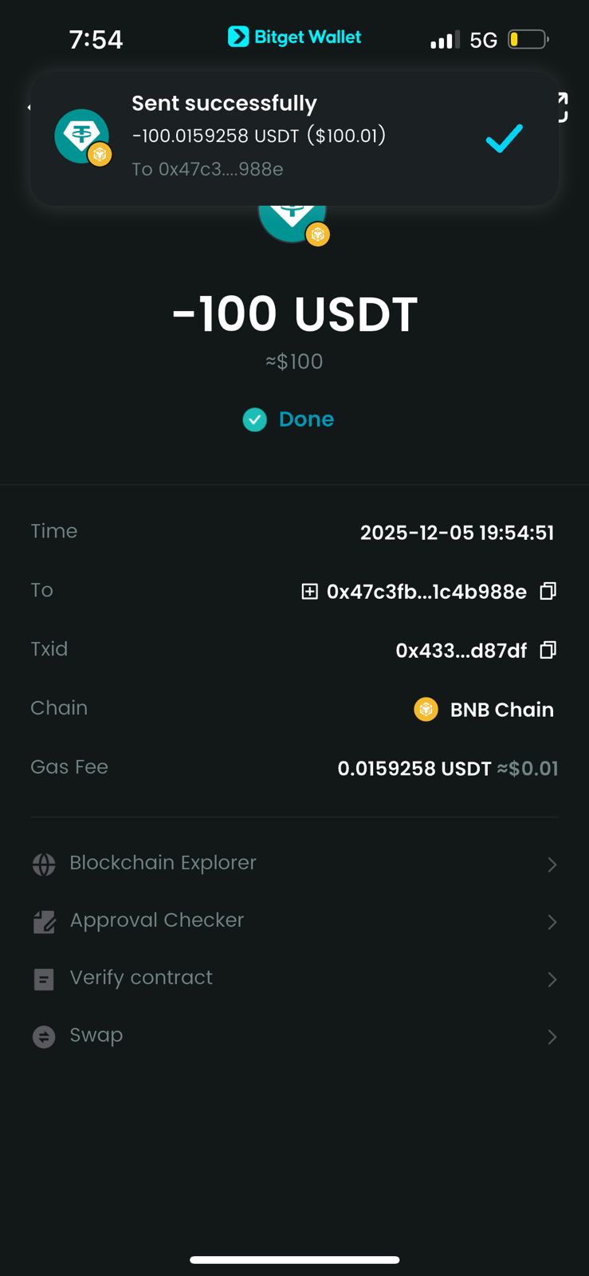Copy the Txid with copy icon
This screenshot has width=589, height=1276.
pos(548,650)
